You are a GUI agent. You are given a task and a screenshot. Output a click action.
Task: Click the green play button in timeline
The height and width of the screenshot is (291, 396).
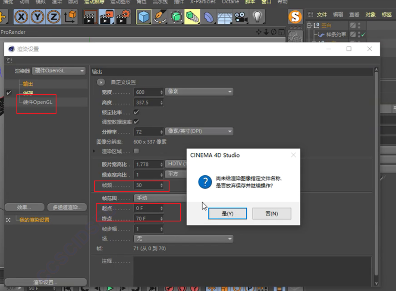110,288
